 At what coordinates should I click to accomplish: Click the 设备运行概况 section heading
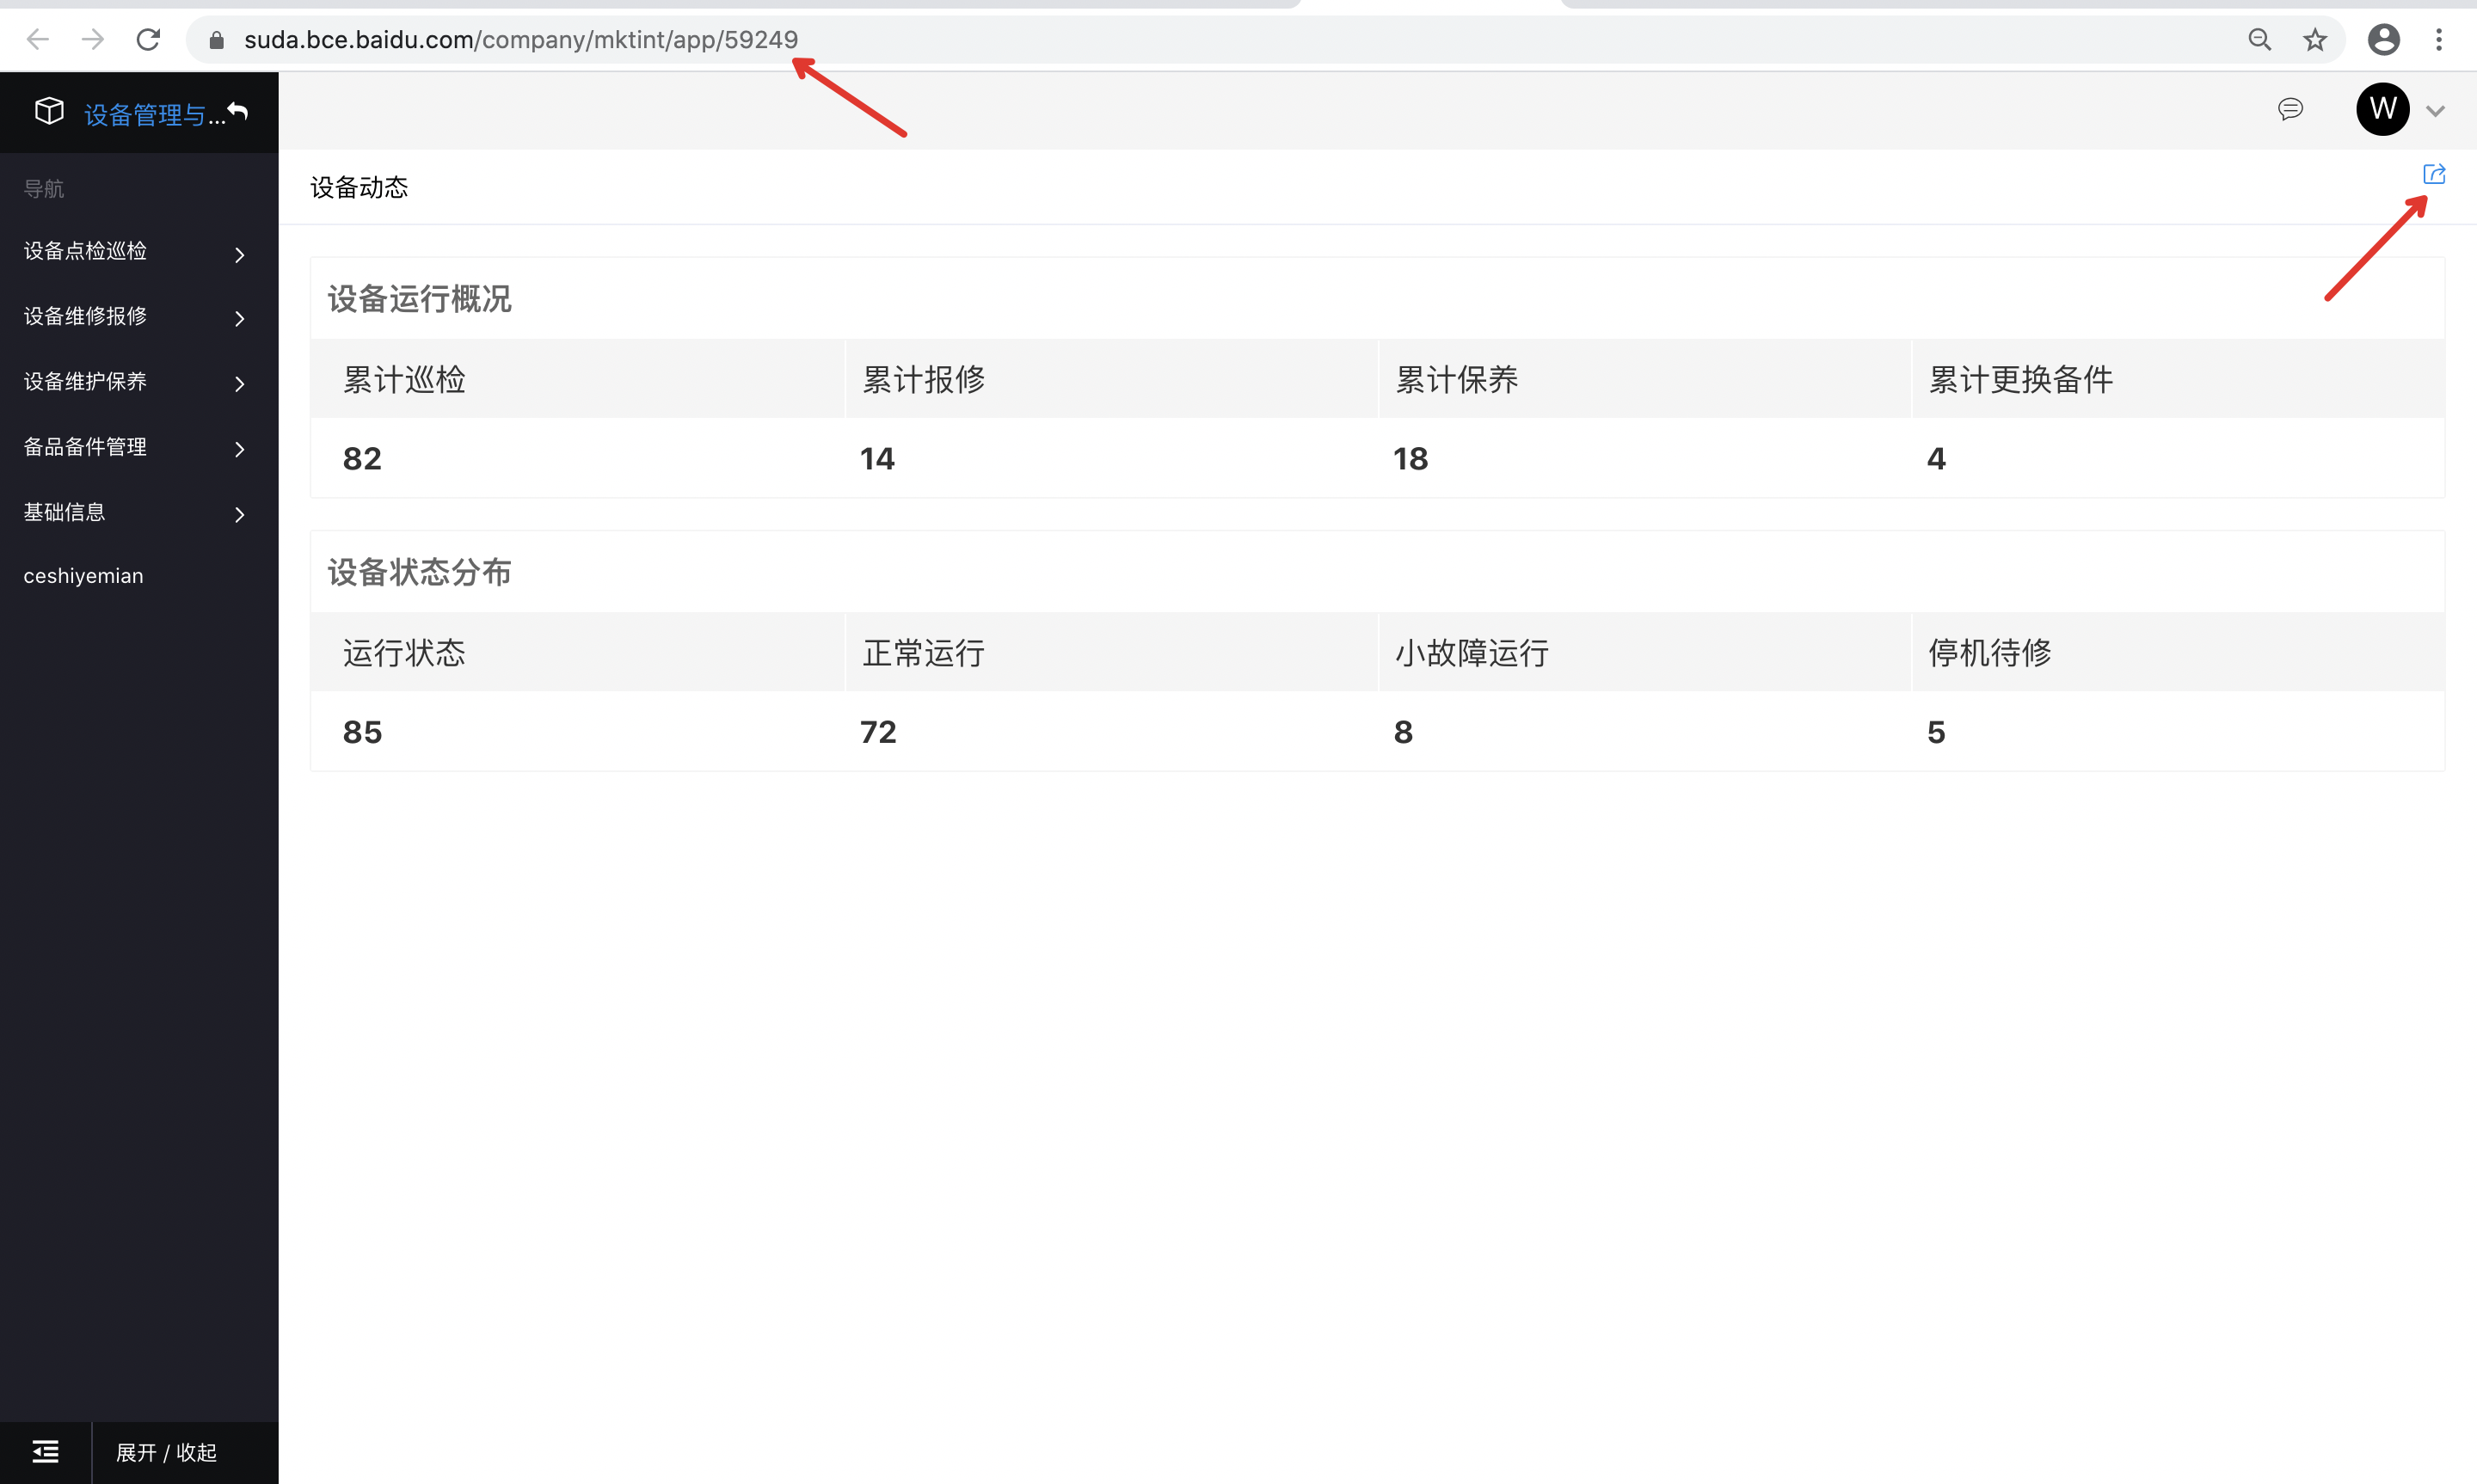click(419, 298)
